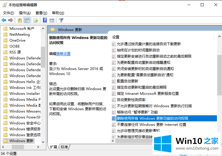Open the 查看(V) menu
This screenshot has height=156, width=222.
41,13
